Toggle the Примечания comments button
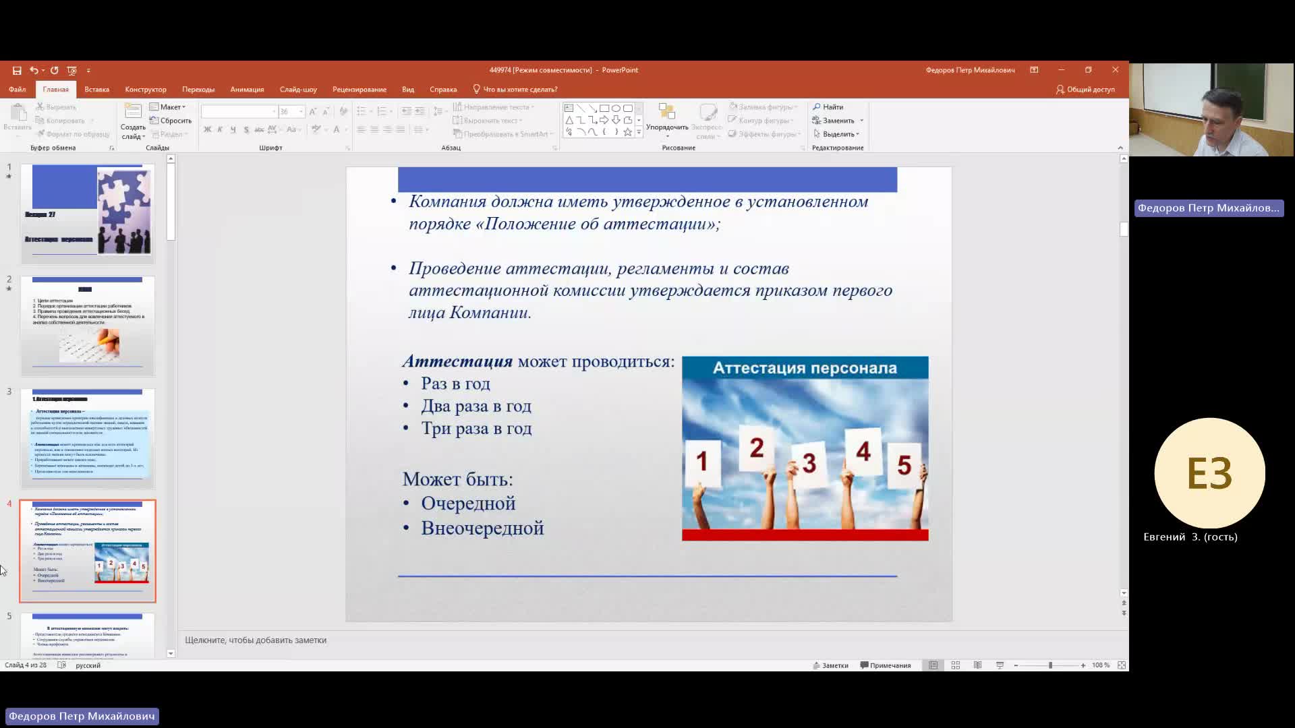The height and width of the screenshot is (728, 1295). pyautogui.click(x=886, y=665)
